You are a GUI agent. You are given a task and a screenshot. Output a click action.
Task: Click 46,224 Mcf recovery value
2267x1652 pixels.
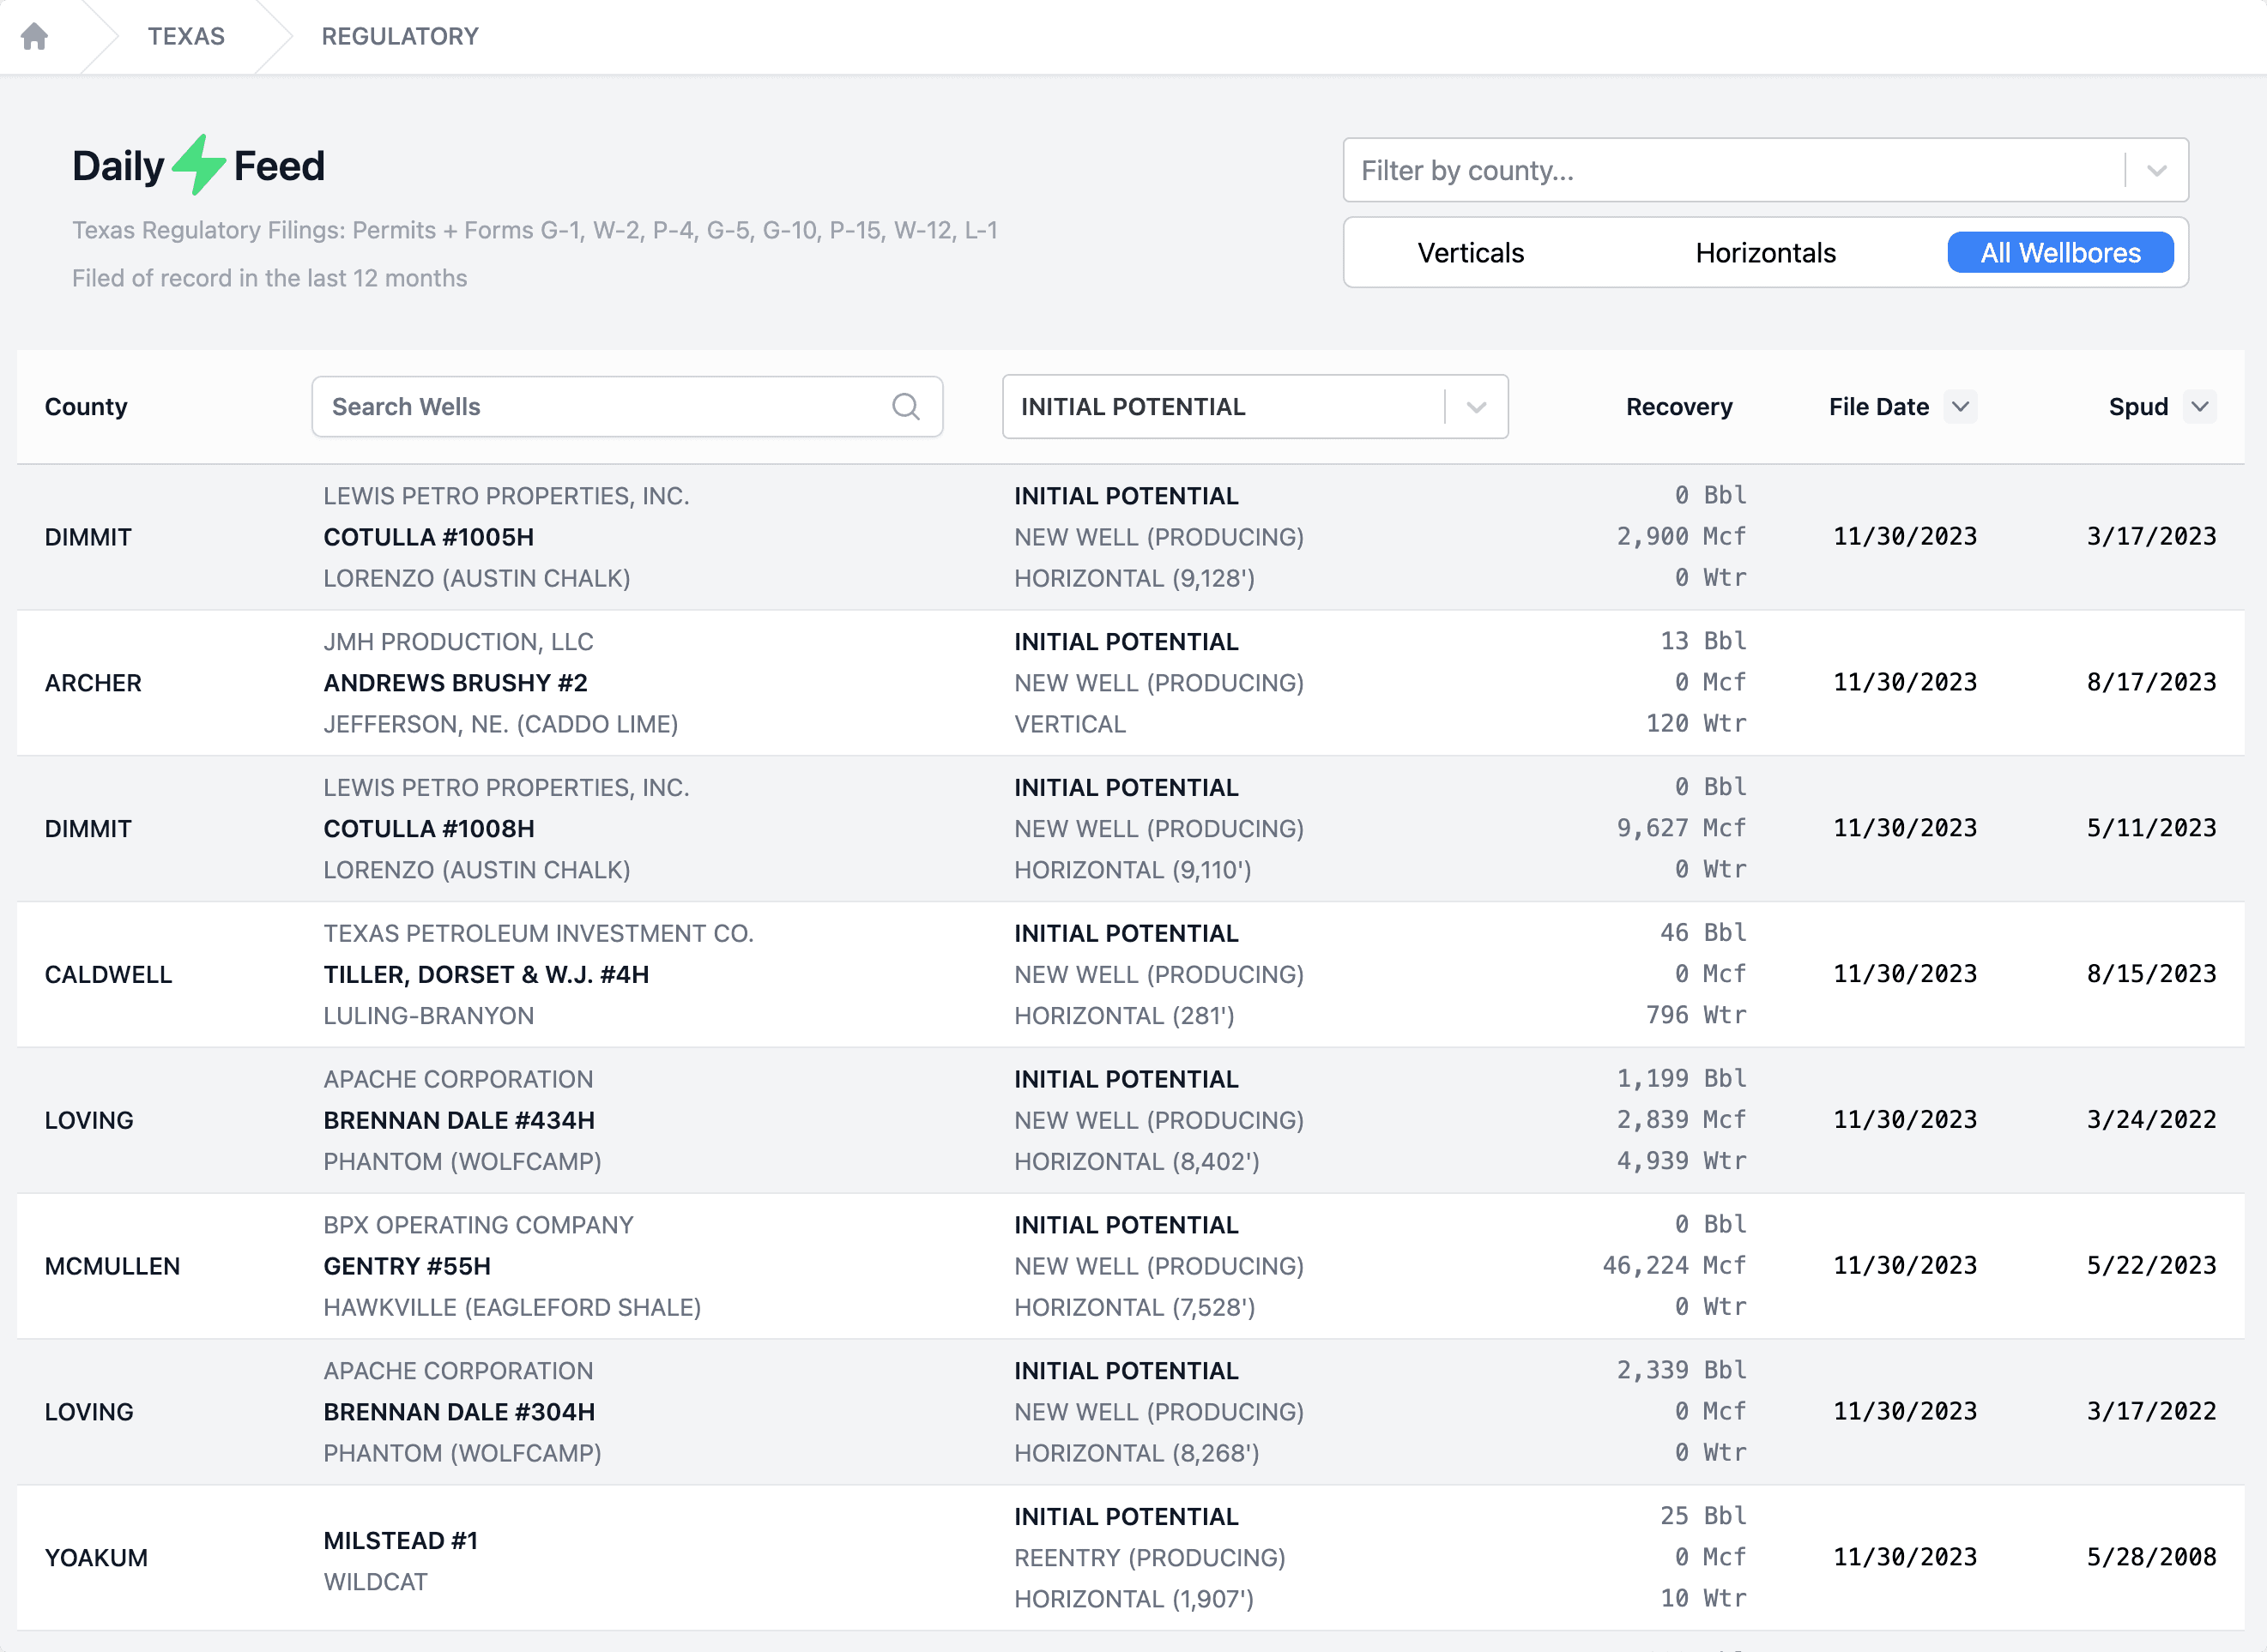point(1674,1266)
